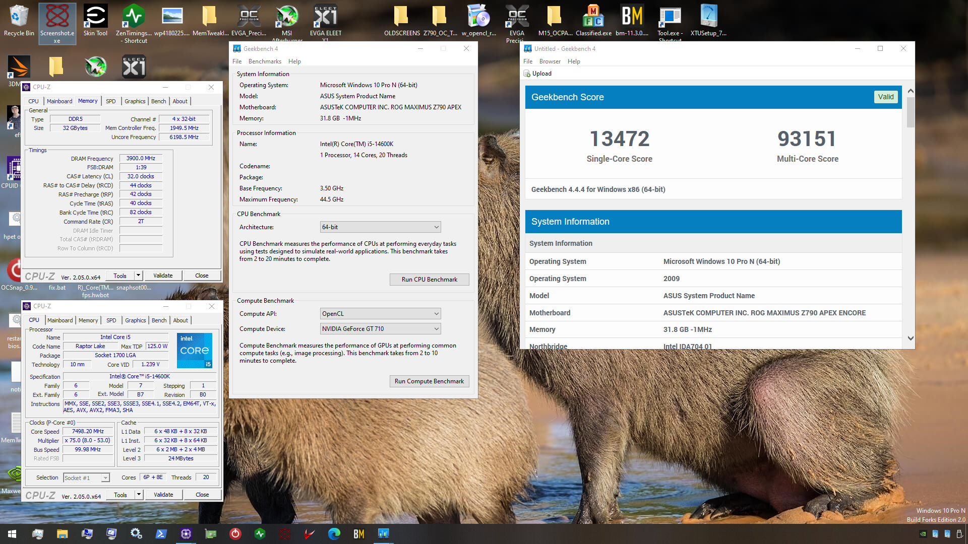The width and height of the screenshot is (968, 544).
Task: Launch the Skin Tool shortcut
Action: tap(95, 20)
